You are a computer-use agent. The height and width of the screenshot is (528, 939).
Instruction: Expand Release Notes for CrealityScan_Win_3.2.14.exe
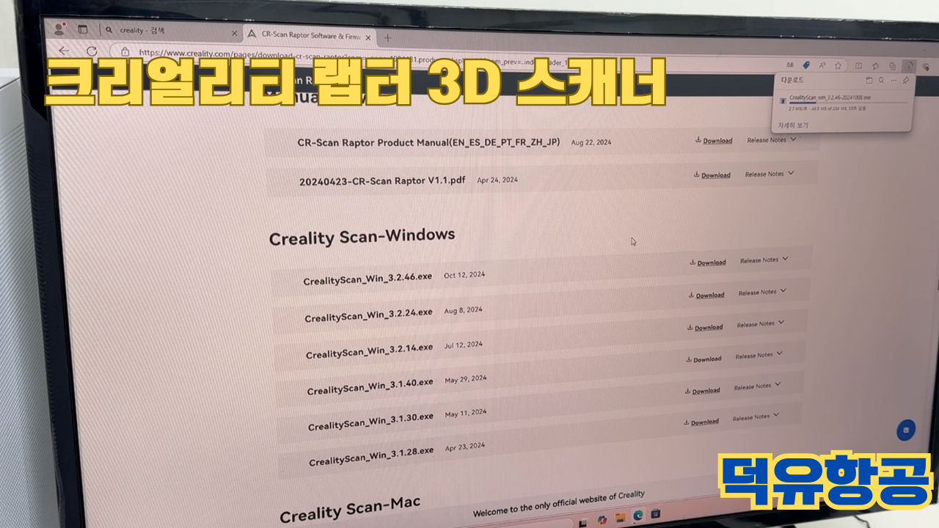(x=761, y=323)
